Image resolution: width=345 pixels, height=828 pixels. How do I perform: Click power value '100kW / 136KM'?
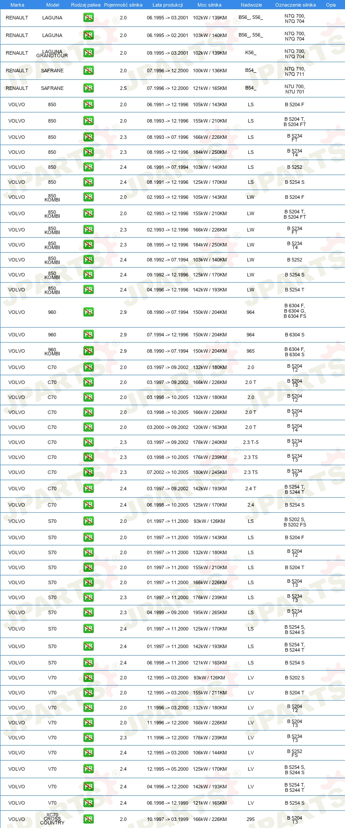pos(210,71)
